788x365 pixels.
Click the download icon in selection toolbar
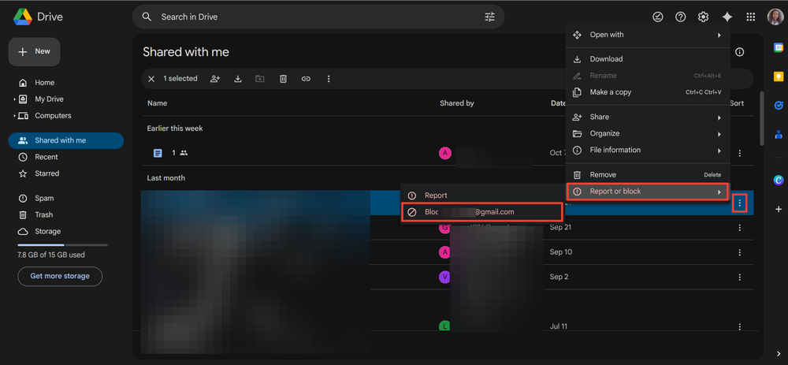pyautogui.click(x=237, y=79)
